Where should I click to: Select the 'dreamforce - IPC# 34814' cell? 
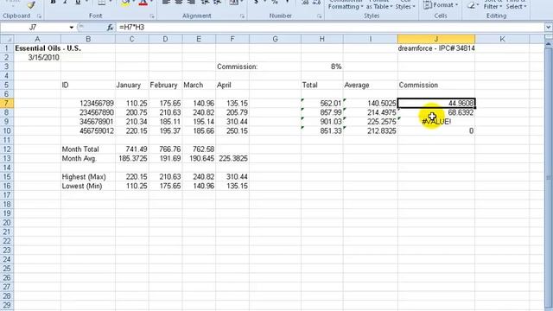(x=436, y=48)
